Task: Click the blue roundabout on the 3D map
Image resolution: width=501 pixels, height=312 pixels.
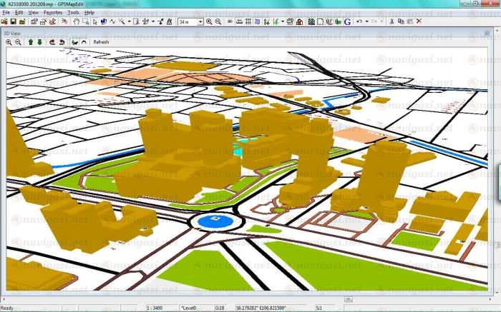Action: (x=214, y=221)
